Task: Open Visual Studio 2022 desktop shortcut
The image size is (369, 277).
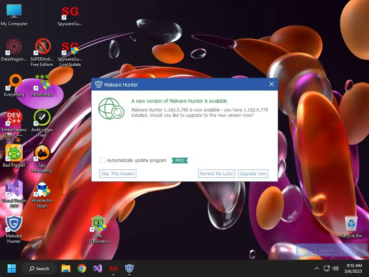Action: [x=14, y=194]
